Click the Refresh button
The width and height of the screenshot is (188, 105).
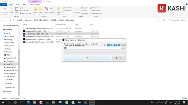pos(164,20)
